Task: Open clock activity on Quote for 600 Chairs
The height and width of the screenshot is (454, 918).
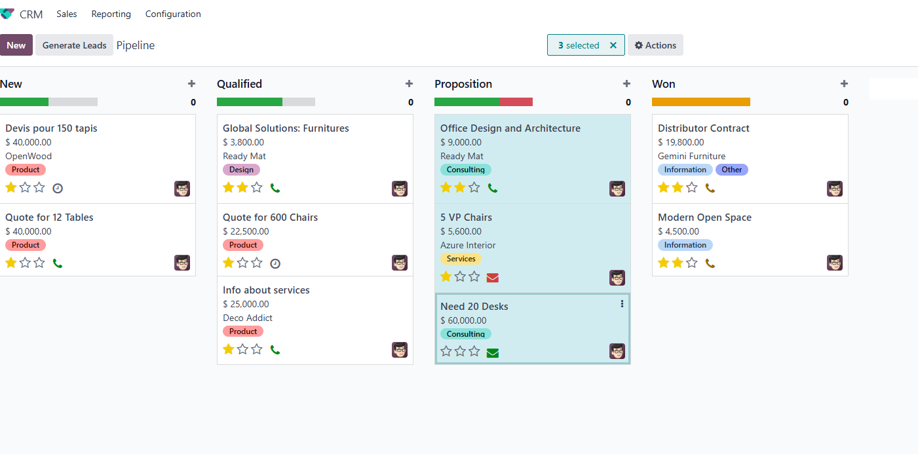Action: (x=275, y=263)
